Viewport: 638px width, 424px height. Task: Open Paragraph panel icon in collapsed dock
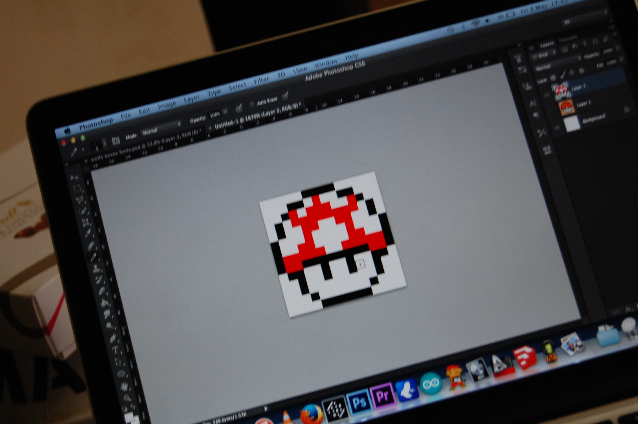[536, 115]
